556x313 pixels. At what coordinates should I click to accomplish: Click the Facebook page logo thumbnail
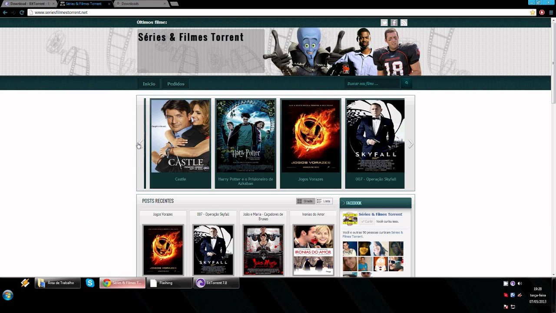[350, 219]
